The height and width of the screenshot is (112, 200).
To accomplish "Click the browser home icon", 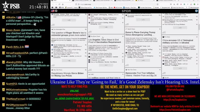I will pyautogui.click(x=63, y=4).
